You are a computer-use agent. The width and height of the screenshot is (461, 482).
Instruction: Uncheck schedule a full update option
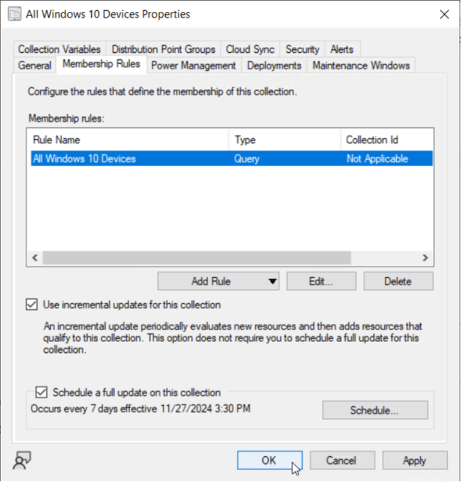point(41,392)
